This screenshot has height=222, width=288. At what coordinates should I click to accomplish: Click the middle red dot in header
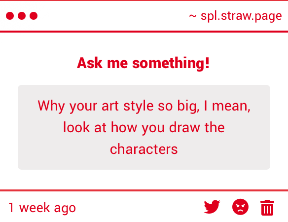click(22, 16)
